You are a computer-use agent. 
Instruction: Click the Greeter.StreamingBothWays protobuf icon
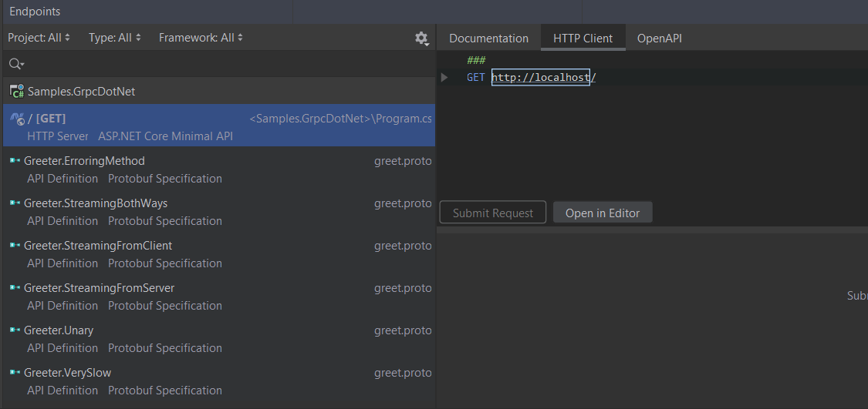15,203
